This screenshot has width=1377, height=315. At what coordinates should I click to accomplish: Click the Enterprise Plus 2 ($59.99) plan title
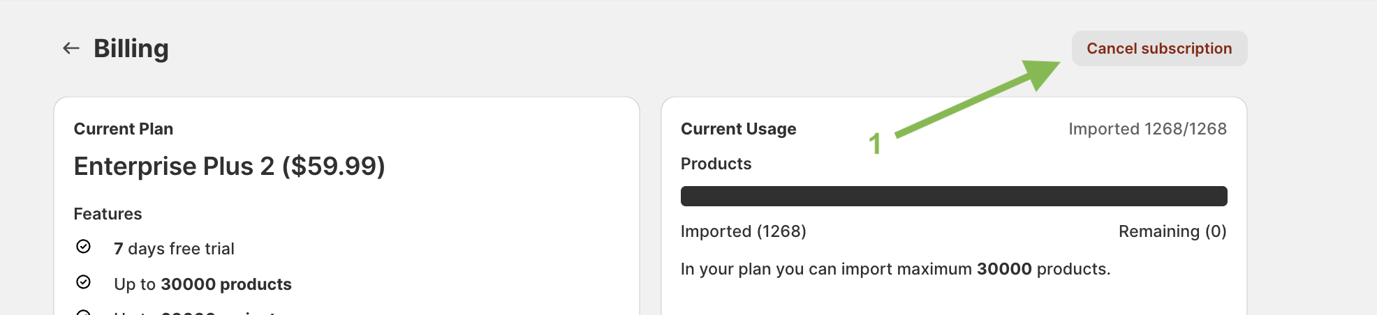230,166
